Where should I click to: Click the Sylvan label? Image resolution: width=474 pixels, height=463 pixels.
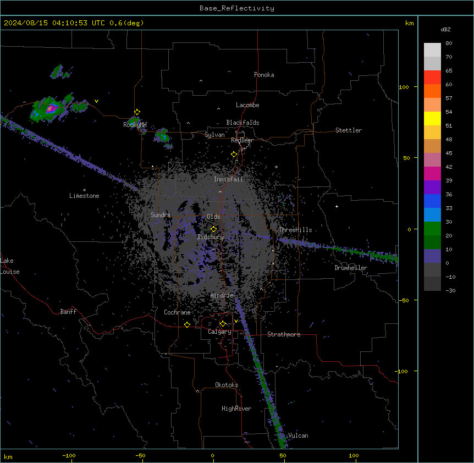pos(214,135)
